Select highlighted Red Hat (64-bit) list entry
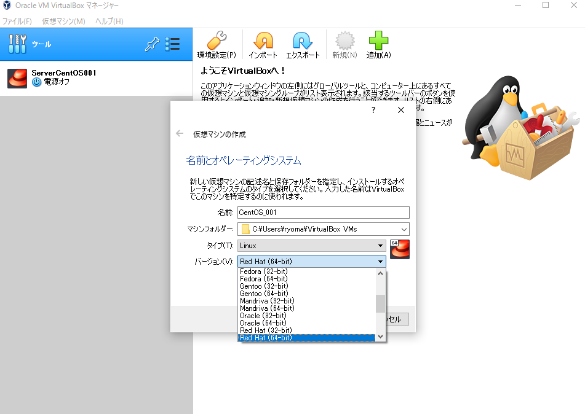The width and height of the screenshot is (585, 414). click(307, 338)
